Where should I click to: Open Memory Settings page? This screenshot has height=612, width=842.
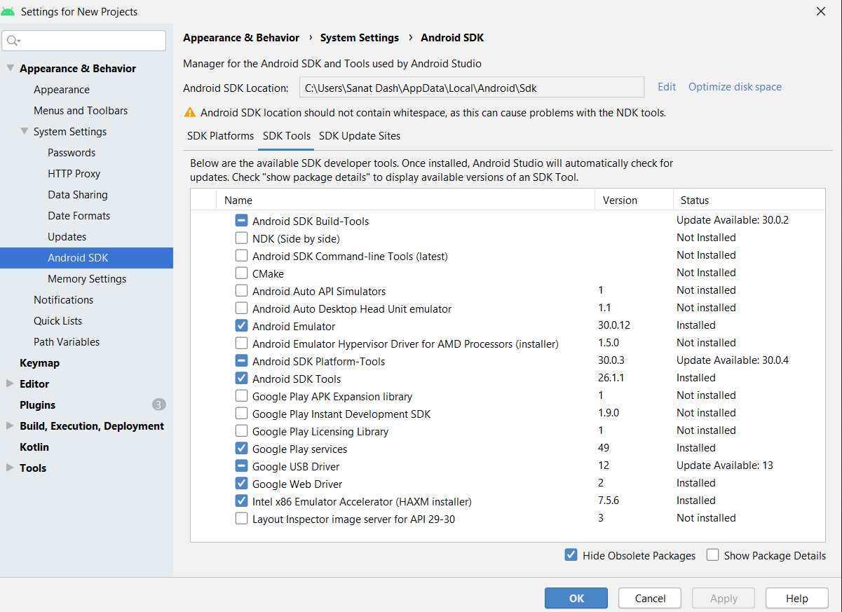[87, 279]
